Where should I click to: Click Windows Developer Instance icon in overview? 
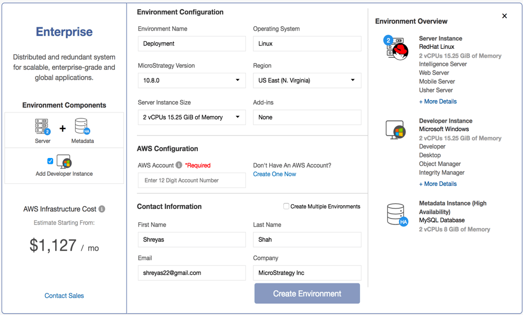[395, 130]
